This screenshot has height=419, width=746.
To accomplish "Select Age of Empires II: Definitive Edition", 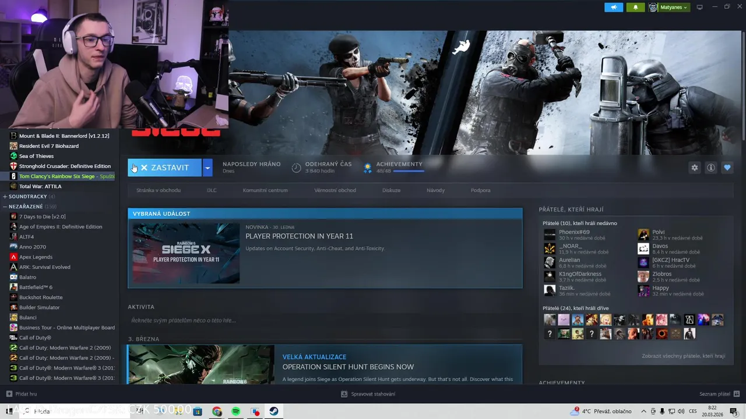I will [x=62, y=226].
